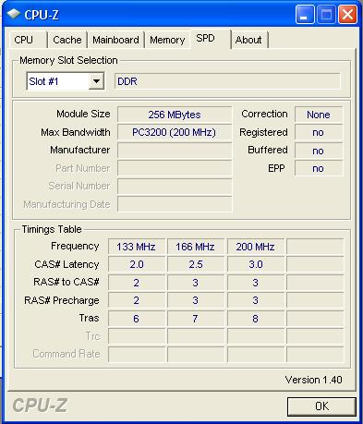Show the About tab
This screenshot has width=363, height=424.
pos(248,40)
